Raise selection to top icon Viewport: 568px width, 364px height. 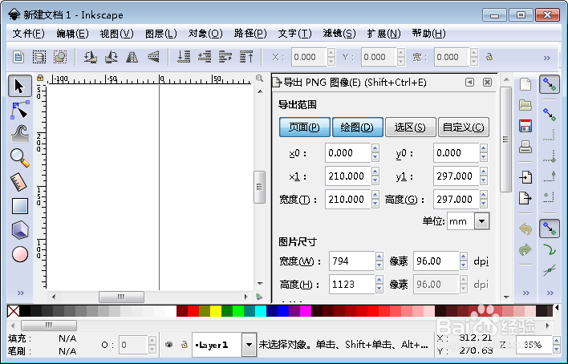point(246,57)
